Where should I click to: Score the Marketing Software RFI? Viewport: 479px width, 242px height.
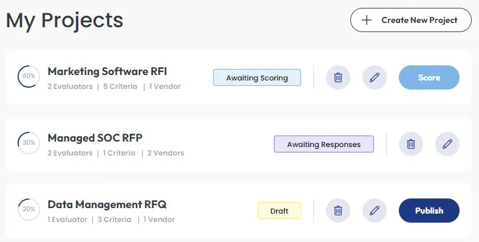429,77
